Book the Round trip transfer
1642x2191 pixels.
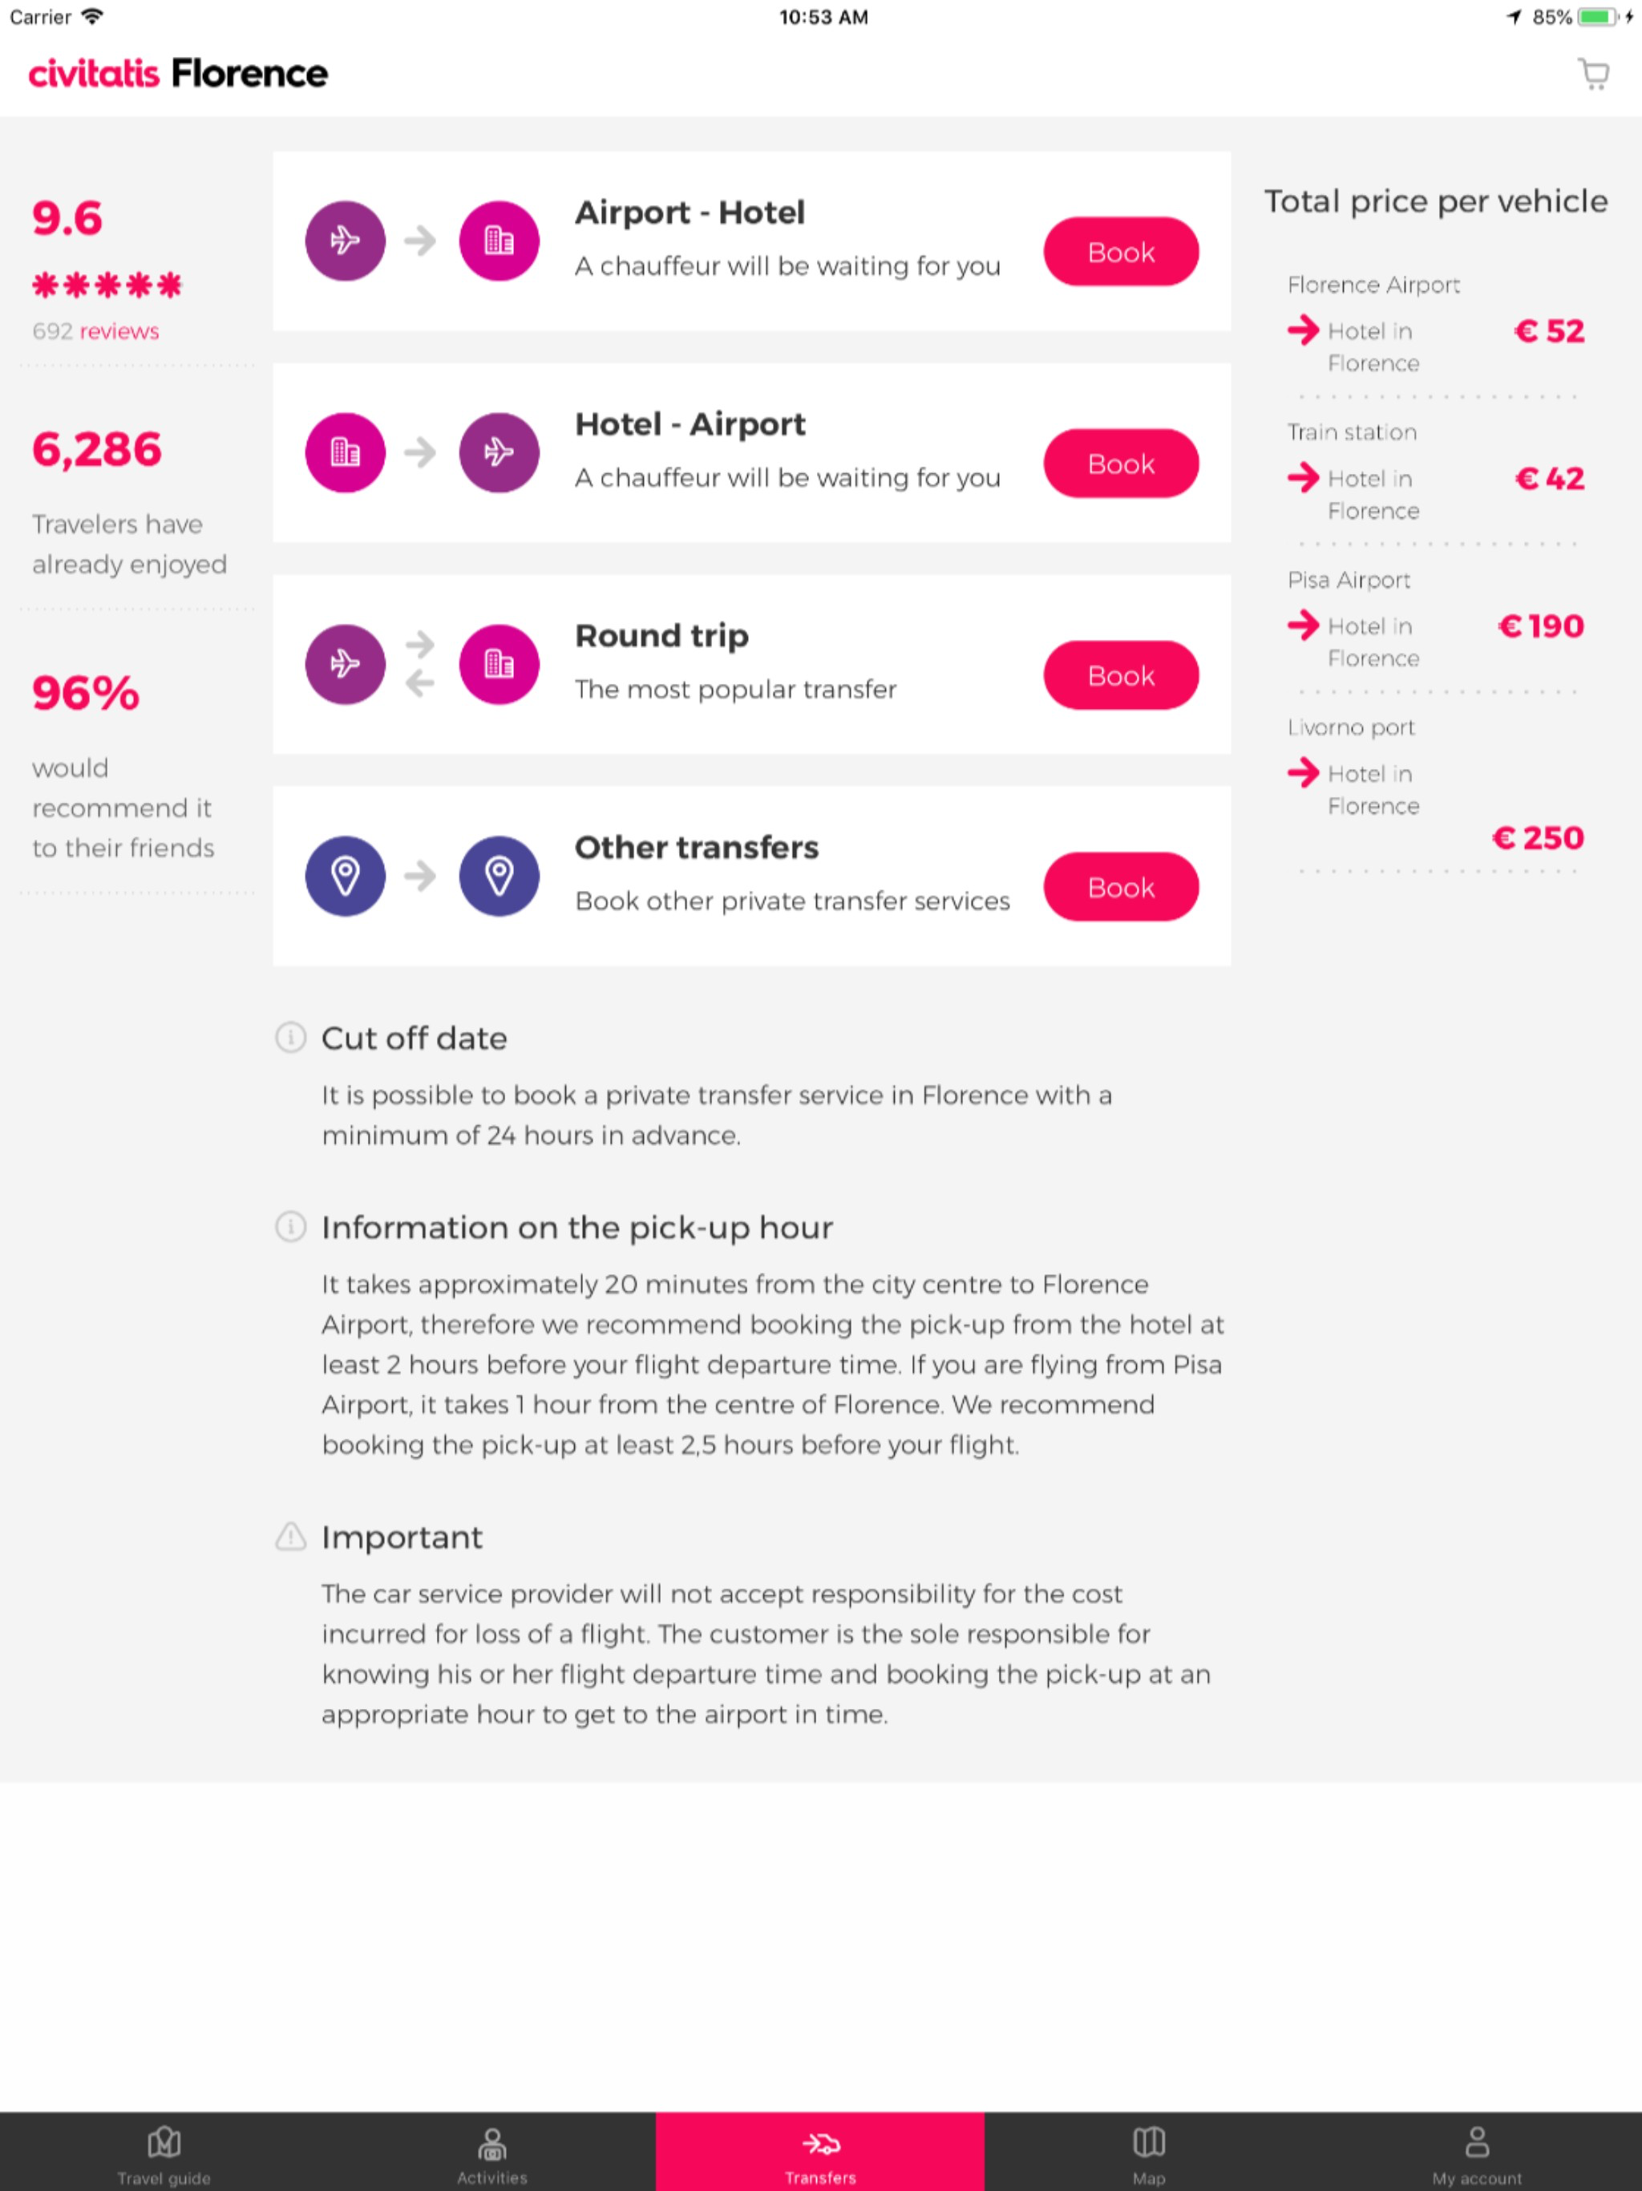tap(1120, 674)
